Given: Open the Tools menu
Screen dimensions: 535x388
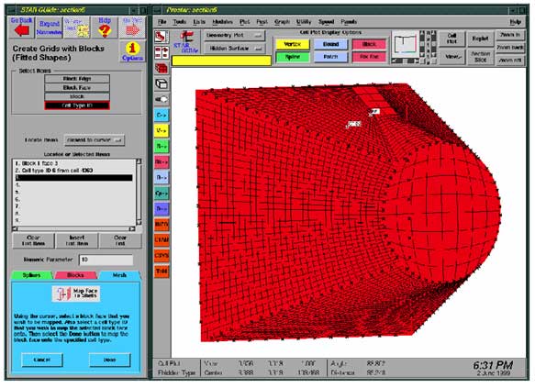Looking at the screenshot, I should coord(180,22).
